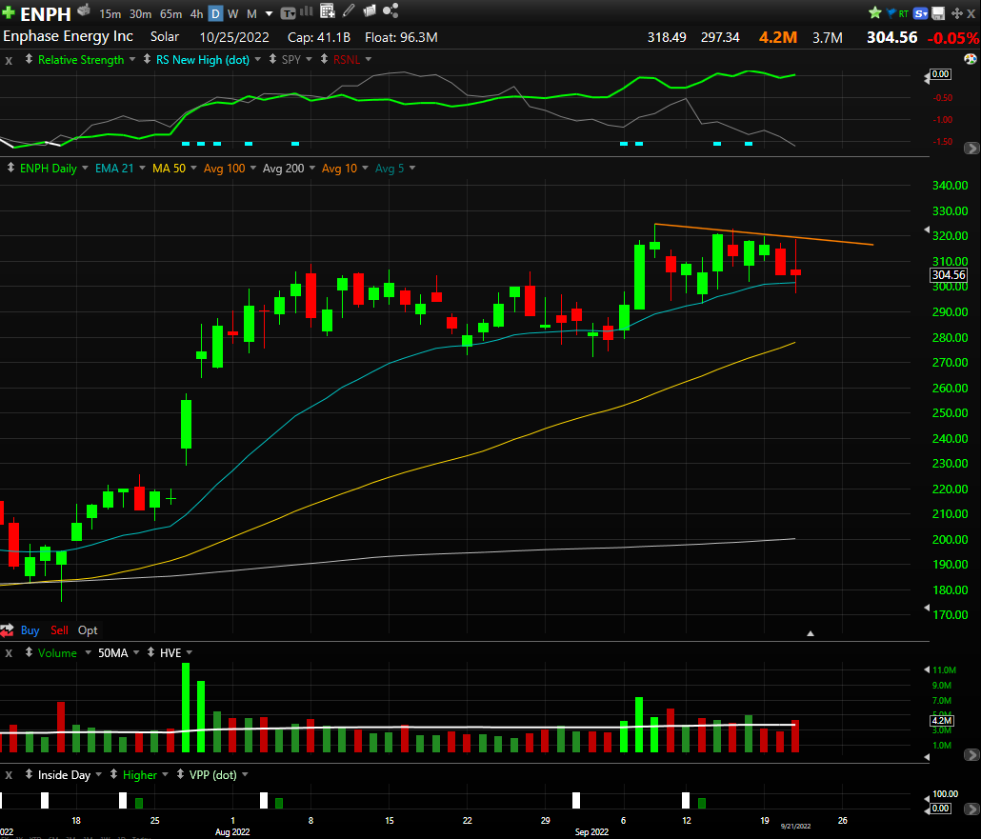Click the ENPH ticker symbol
The height and width of the screenshot is (839, 981).
[x=46, y=13]
